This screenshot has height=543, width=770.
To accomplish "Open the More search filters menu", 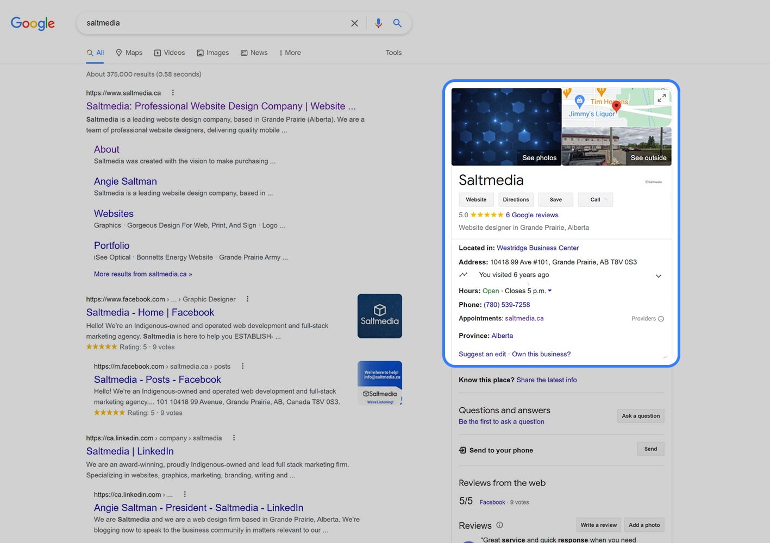I will (290, 53).
